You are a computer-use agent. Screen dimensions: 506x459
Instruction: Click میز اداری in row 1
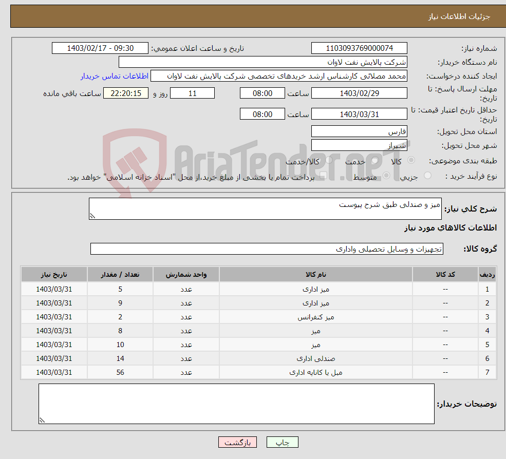tap(315, 290)
